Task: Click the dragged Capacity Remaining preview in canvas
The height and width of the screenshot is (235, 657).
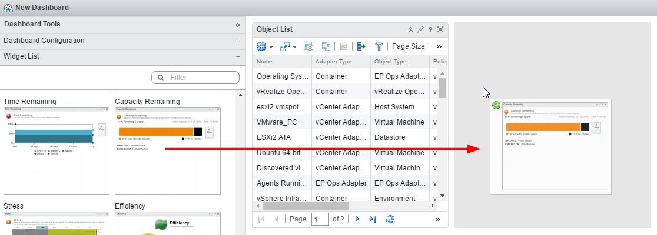Action: pos(550,147)
